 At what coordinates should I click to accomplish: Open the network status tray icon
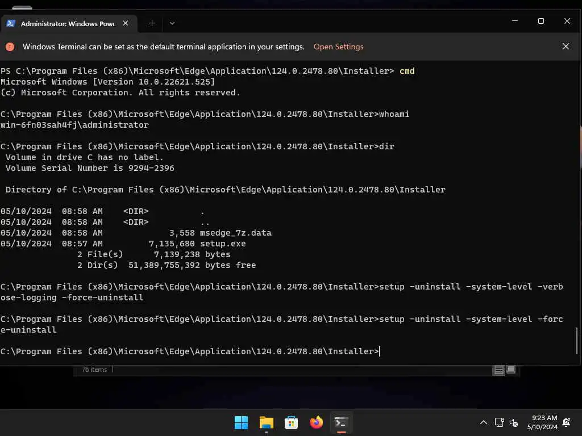[x=499, y=422]
